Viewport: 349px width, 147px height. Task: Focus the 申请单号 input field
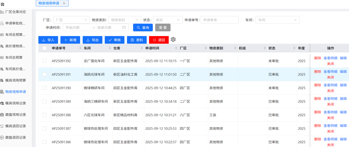pyautogui.click(x=219, y=20)
